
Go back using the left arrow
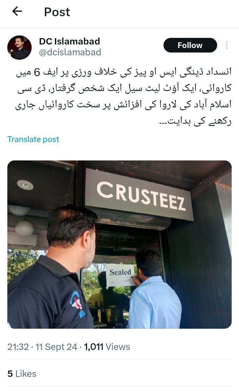17,11
